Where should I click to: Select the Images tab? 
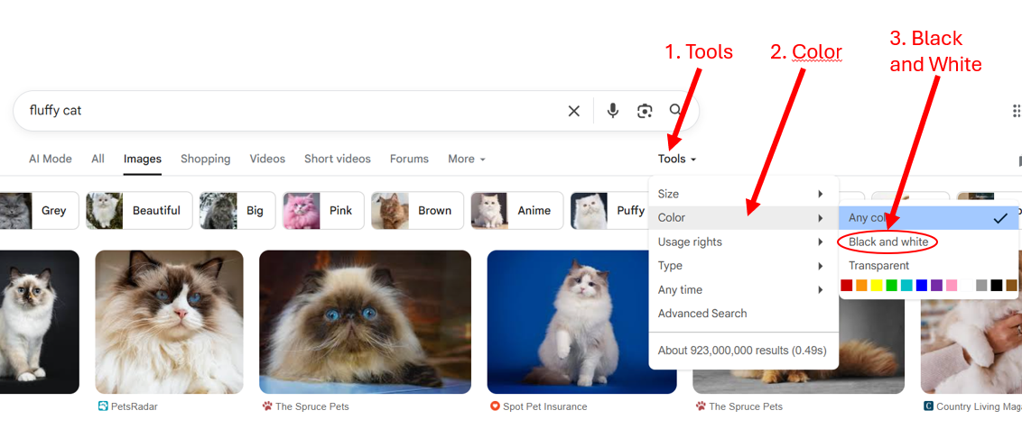[x=142, y=159]
